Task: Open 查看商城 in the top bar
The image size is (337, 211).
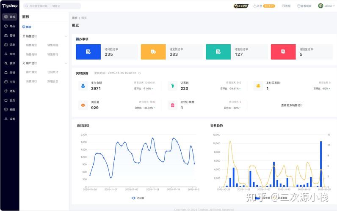Action: (x=304, y=6)
